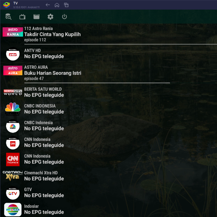This screenshot has width=217, height=217.
Task: Open the channel search icon
Action: click(8, 17)
